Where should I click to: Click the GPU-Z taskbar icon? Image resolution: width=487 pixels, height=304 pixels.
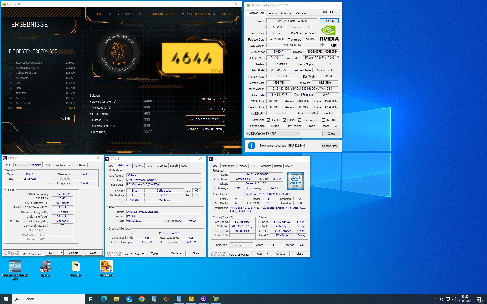tap(216, 299)
